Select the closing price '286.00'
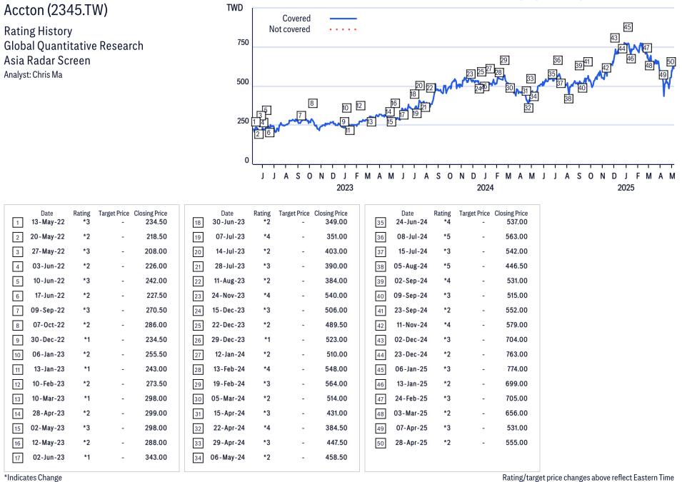The image size is (682, 482). coord(156,325)
